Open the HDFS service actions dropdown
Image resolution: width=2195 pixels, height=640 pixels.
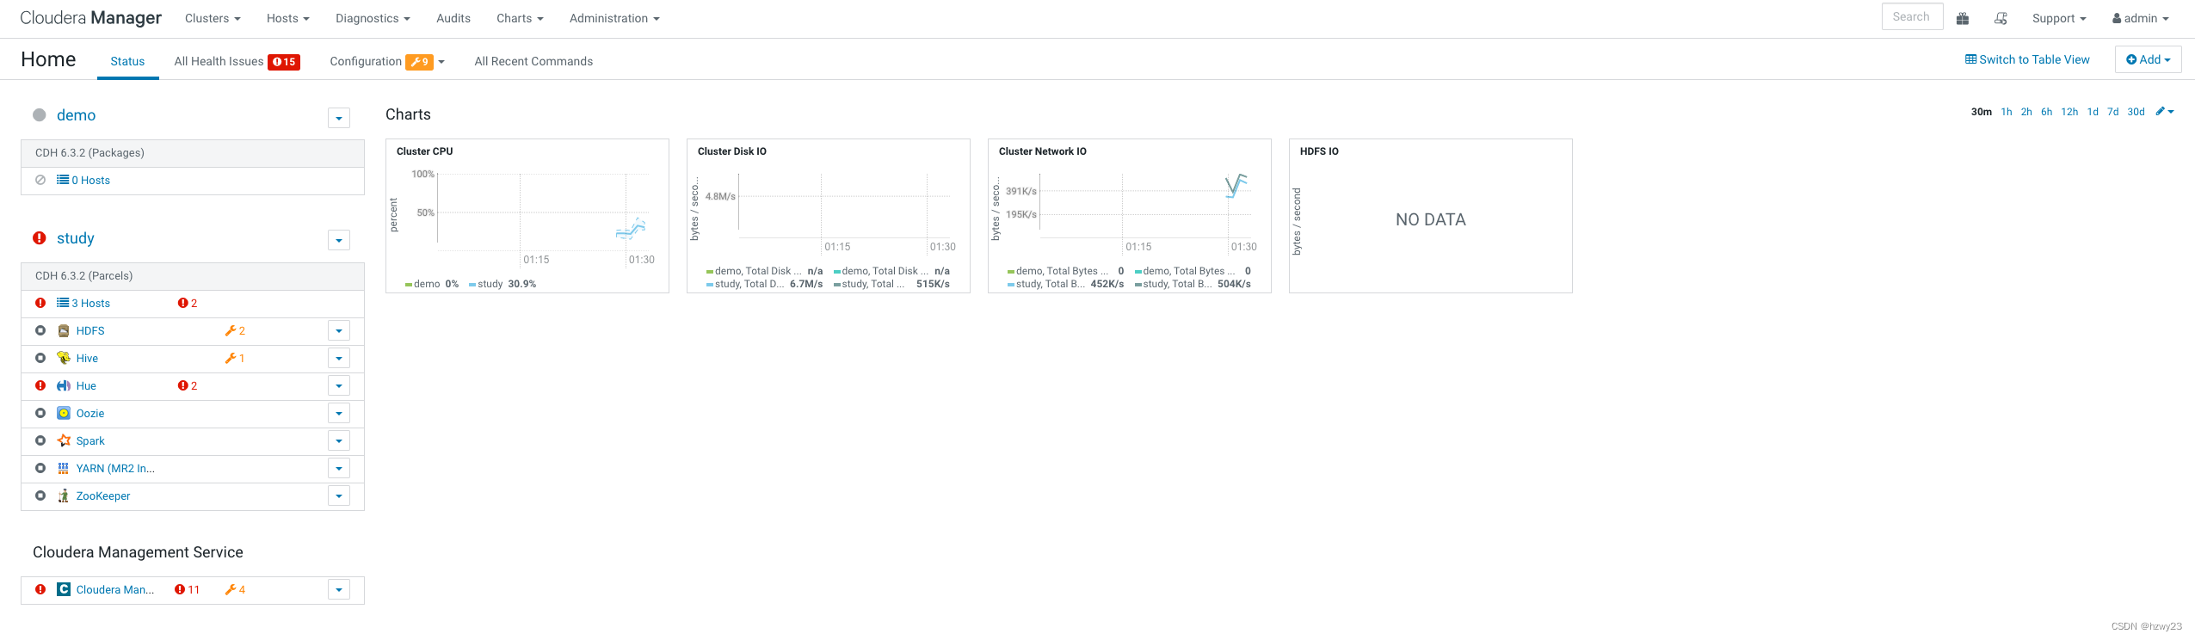tap(339, 331)
